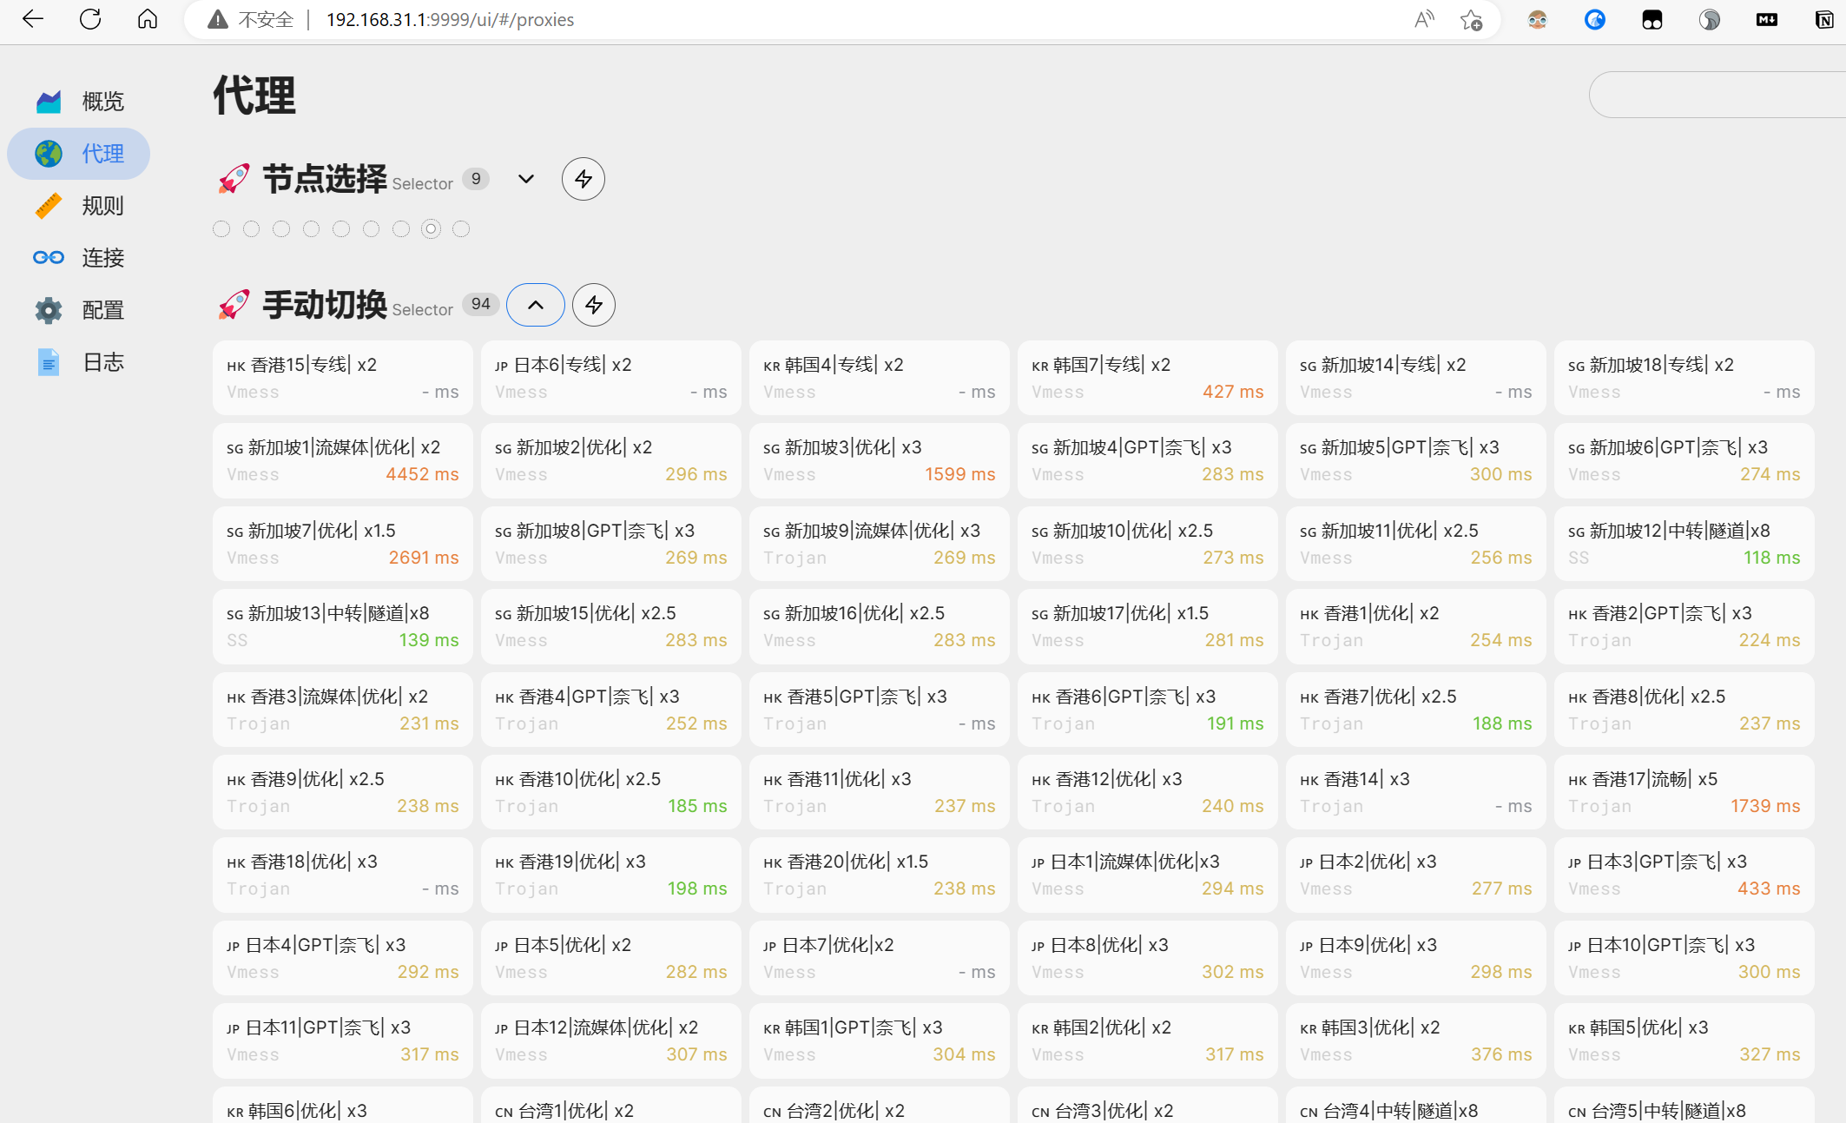Select last node dot under 节点选择

click(x=461, y=228)
